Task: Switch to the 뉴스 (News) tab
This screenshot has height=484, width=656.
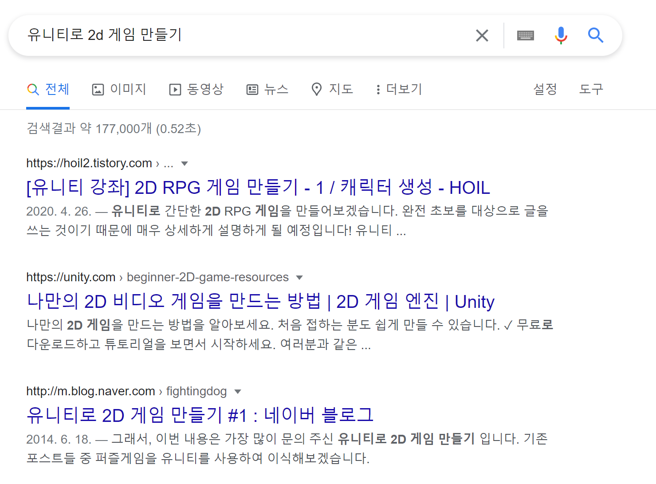Action: tap(267, 89)
